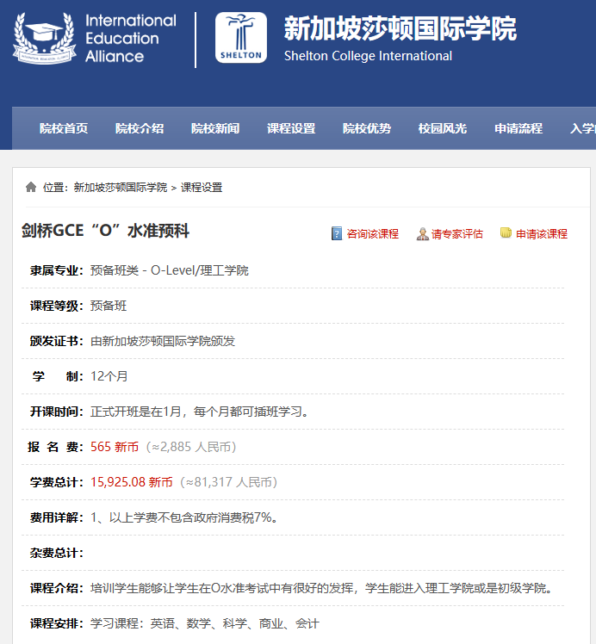The image size is (596, 644).
Task: Click the 学费总计 label
Action: (57, 483)
